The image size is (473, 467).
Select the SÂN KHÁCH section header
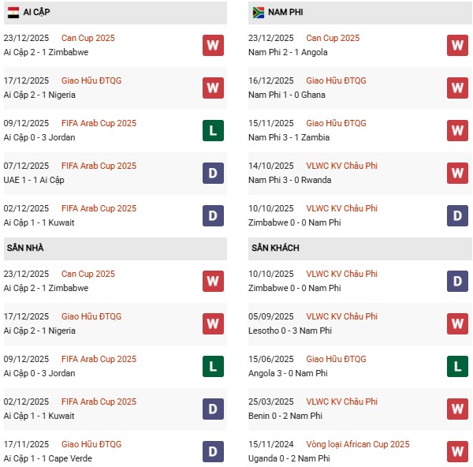pos(275,248)
